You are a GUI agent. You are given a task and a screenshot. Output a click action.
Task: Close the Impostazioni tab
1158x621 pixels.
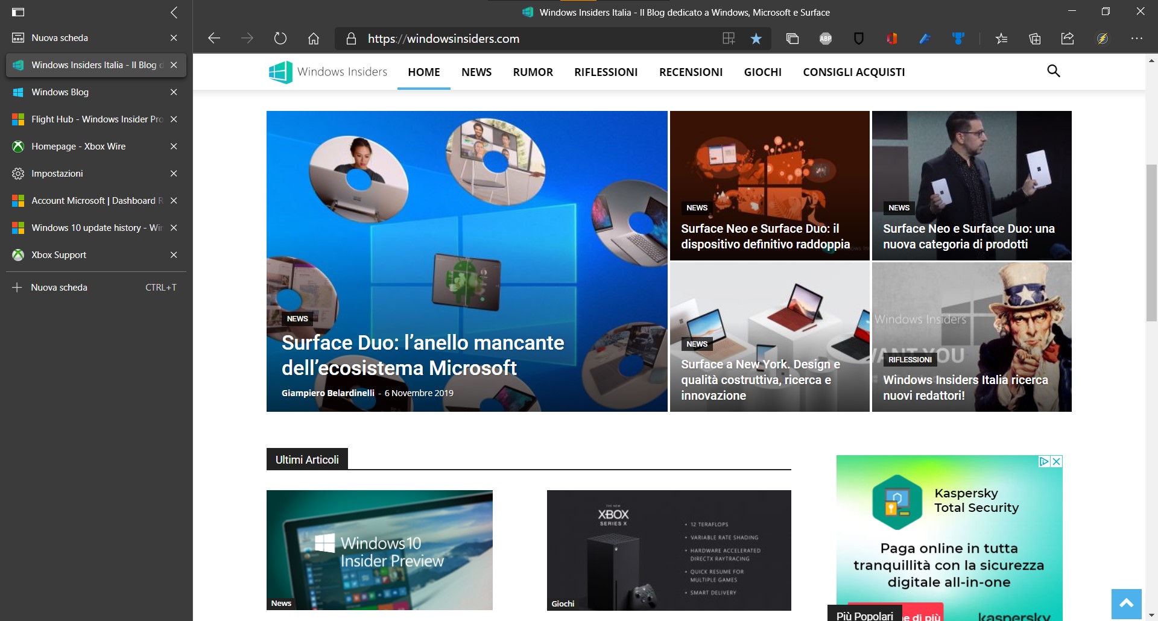(x=174, y=174)
